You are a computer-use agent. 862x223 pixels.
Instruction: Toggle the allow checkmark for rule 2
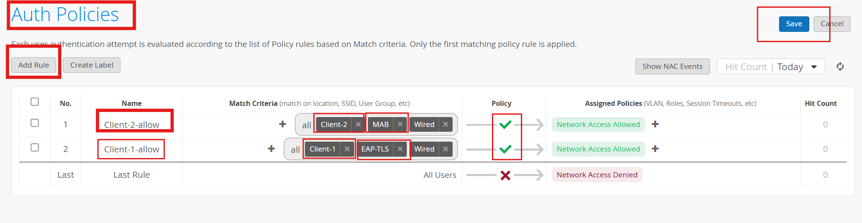pyautogui.click(x=505, y=149)
